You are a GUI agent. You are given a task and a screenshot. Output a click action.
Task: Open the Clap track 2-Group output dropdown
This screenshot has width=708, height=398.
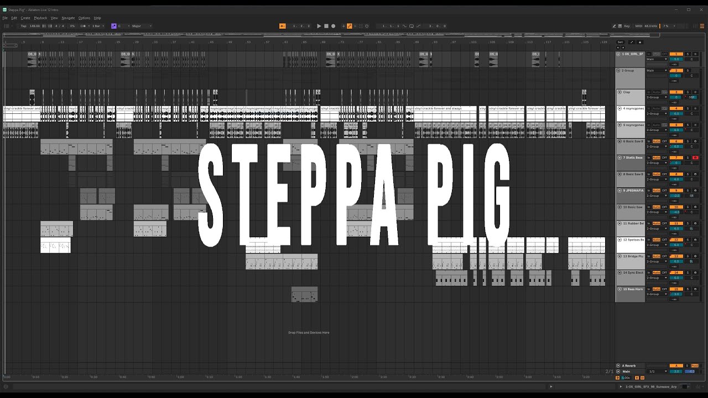click(x=657, y=97)
